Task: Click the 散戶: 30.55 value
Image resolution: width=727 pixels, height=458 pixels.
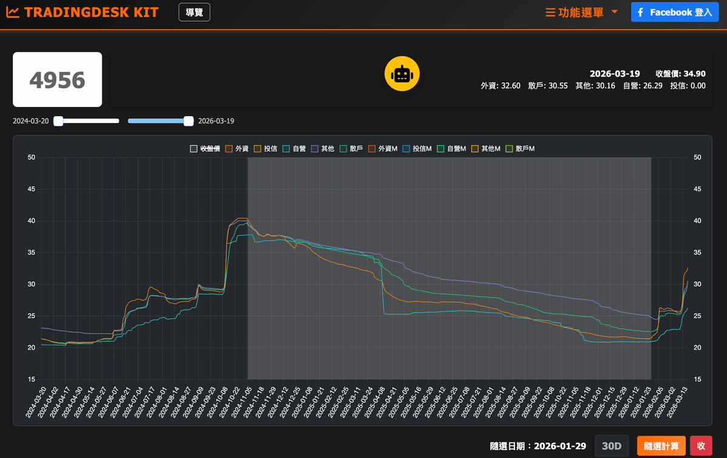Action: (548, 86)
